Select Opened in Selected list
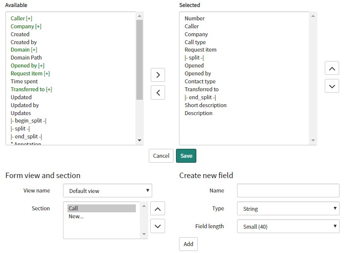Viewport: 353px width, 253px height. 194,65
